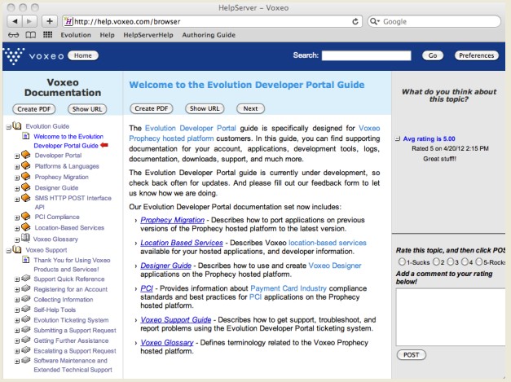This screenshot has height=382, width=511.
Task: Click the Thank You topic page icon
Action: (x=25, y=260)
